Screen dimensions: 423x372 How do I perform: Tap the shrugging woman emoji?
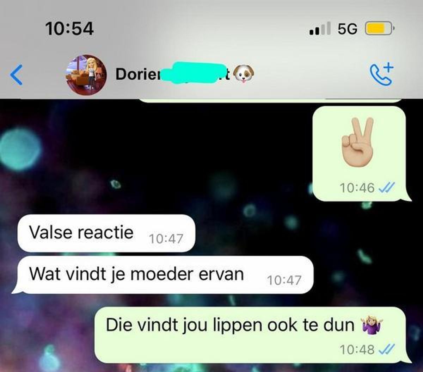pos(372,325)
